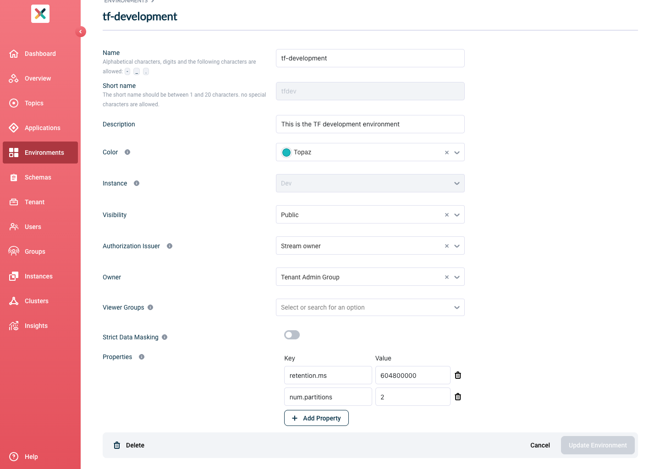Image resolution: width=660 pixels, height=469 pixels.
Task: Expand the Authorization Issuer dropdown arrow
Action: tap(457, 246)
